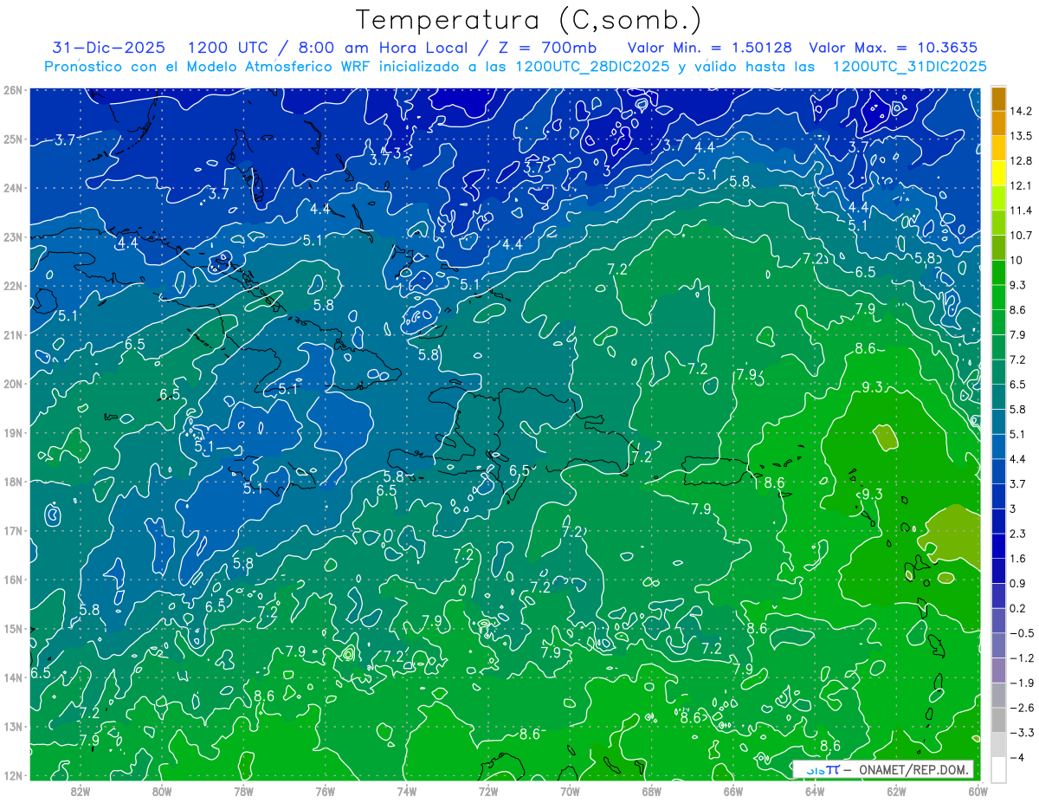
Task: Click the purple swatch between -1.9 and -1.2
Action: (x=998, y=670)
